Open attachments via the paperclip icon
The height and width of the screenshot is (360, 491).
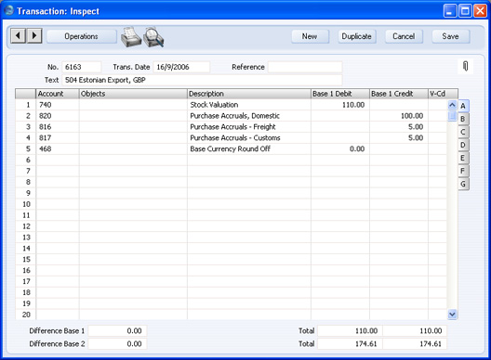[465, 66]
